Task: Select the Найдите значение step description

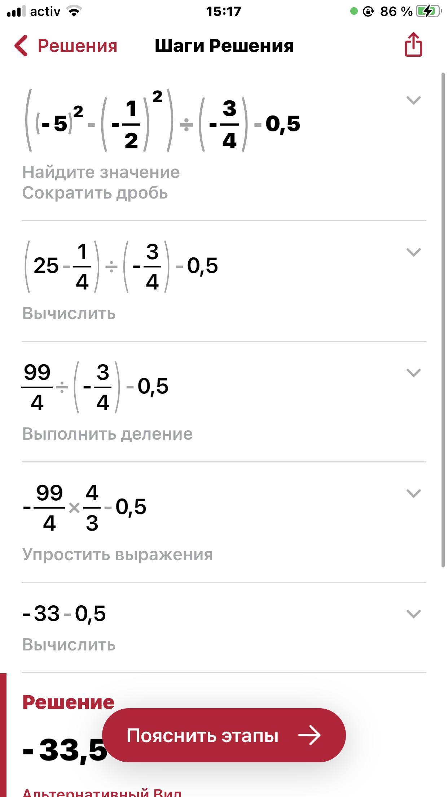Action: (101, 172)
